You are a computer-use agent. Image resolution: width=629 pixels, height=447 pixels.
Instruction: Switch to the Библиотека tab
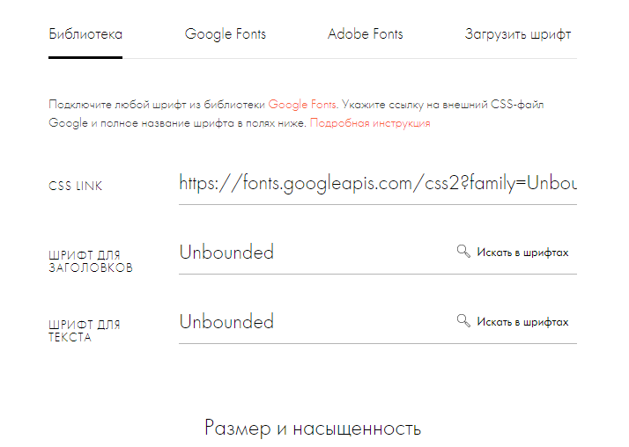85,34
